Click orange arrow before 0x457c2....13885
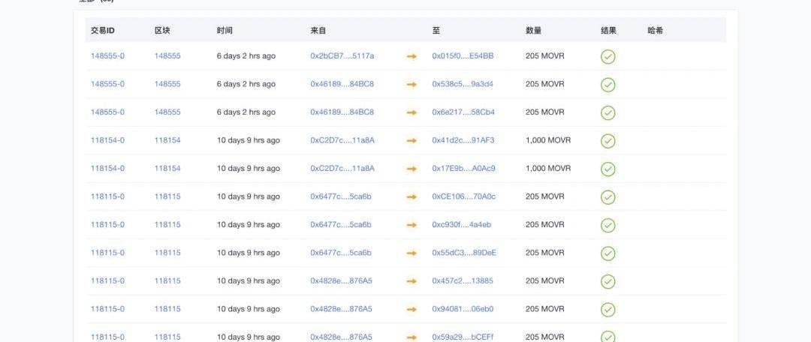 412,281
